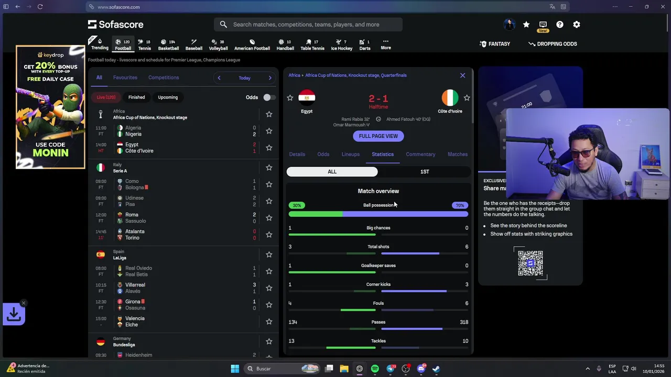671x377 pixels.
Task: Click the Total shots statistic bar
Action: (378, 253)
